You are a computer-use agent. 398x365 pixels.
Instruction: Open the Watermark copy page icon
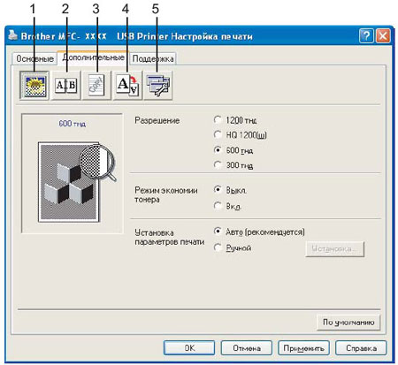[96, 86]
